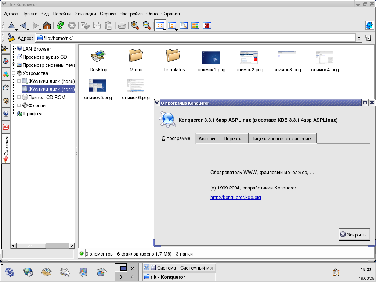Open the About dialog window menu arrow

(x=157, y=103)
